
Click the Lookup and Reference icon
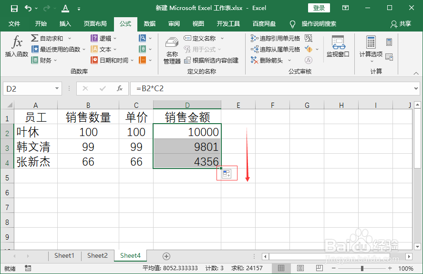point(142,38)
